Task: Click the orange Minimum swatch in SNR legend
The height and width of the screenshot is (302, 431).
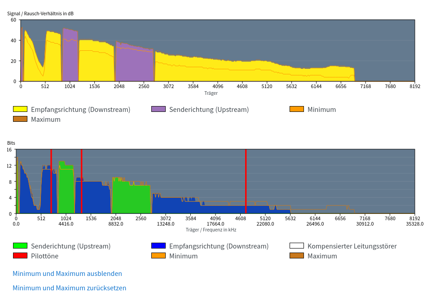Action: pyautogui.click(x=297, y=109)
